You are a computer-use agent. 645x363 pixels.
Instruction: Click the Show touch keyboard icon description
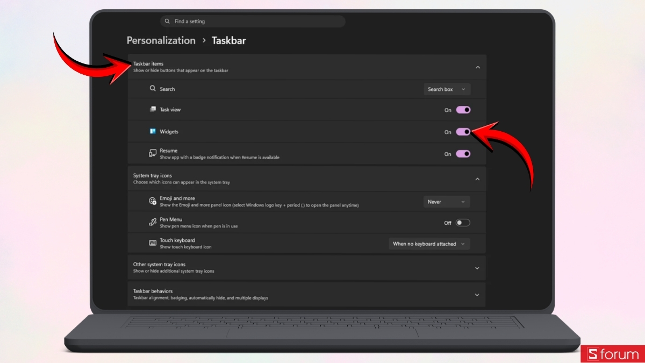click(x=185, y=247)
